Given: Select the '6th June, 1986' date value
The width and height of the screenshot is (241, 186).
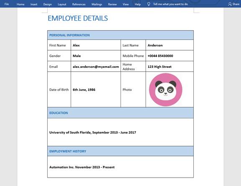Looking at the screenshot, I should coord(84,90).
